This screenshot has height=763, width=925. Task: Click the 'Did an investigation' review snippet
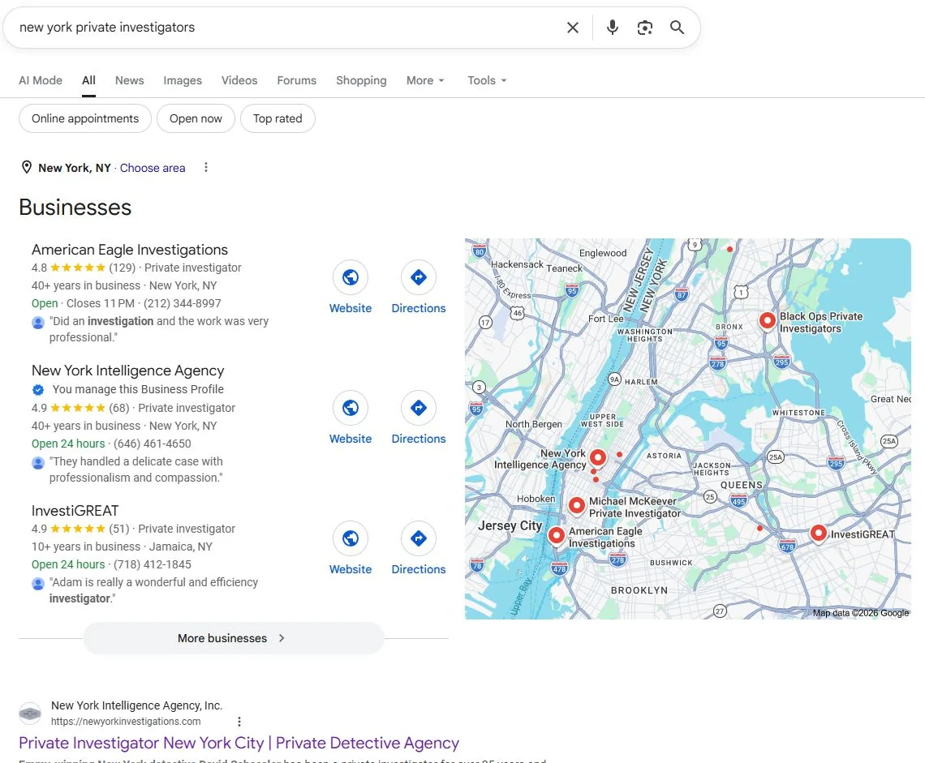point(159,329)
